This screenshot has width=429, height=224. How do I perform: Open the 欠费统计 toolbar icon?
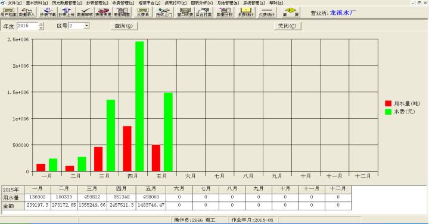[267, 12]
